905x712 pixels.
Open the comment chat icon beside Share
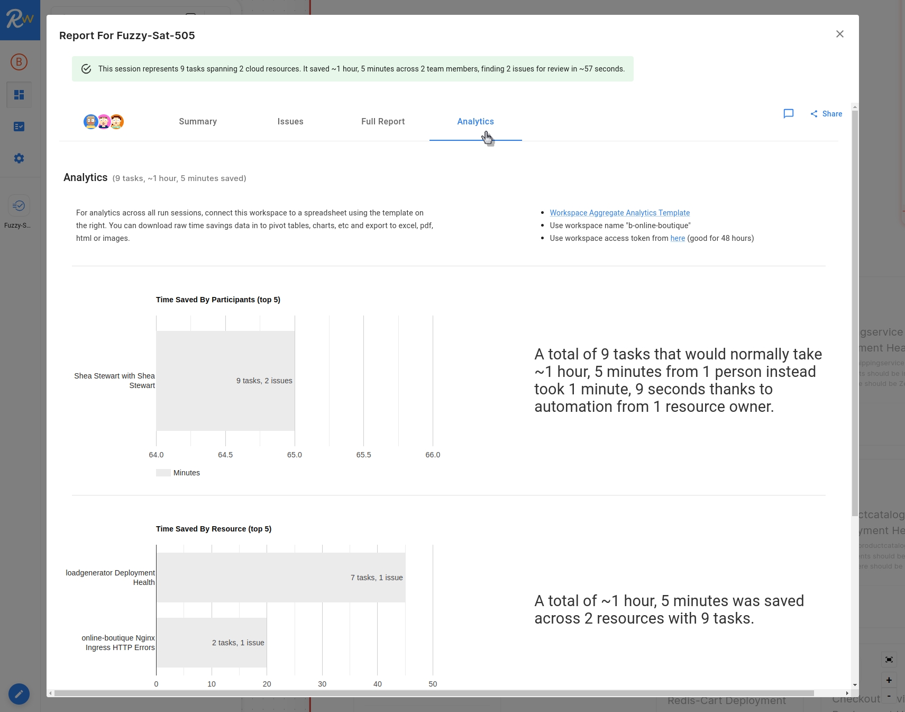point(788,114)
